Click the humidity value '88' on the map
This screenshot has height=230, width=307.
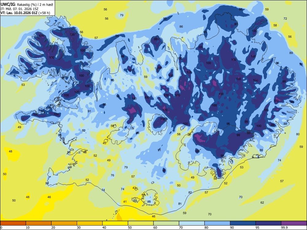click(285, 124)
